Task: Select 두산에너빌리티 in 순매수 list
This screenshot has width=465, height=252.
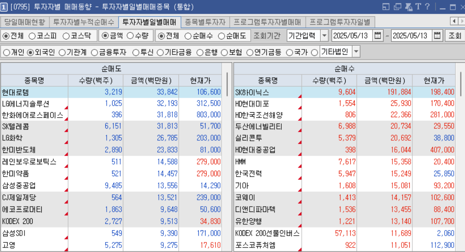Action: [x=259, y=127]
